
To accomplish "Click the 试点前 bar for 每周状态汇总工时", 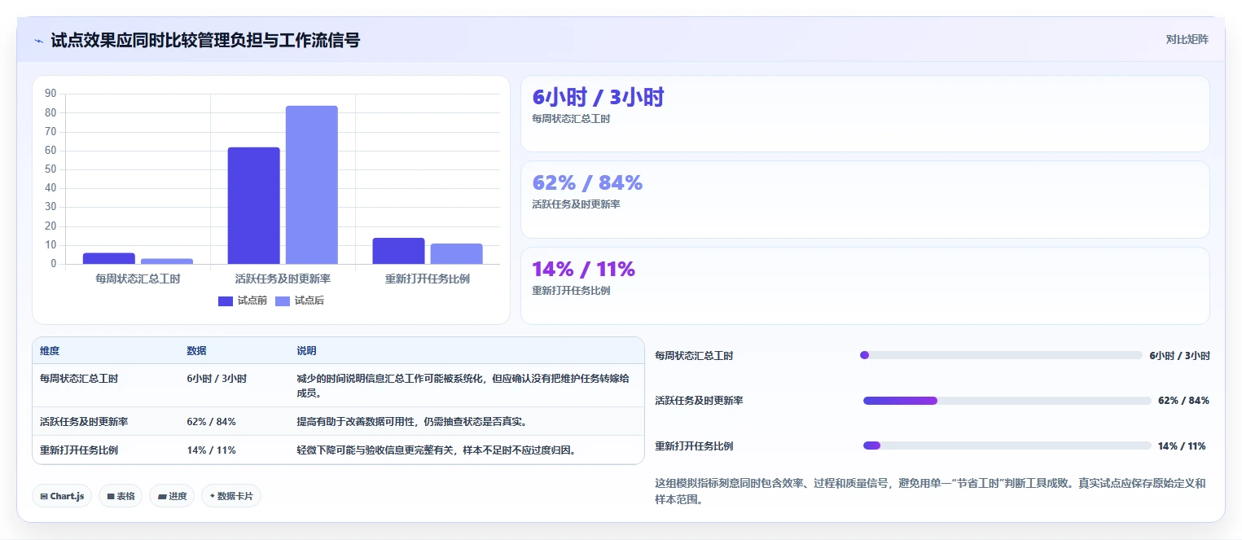I will click(x=108, y=258).
